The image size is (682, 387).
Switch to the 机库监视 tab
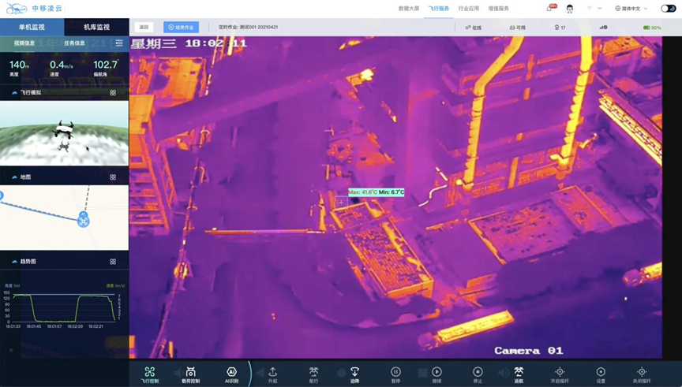pyautogui.click(x=96, y=28)
